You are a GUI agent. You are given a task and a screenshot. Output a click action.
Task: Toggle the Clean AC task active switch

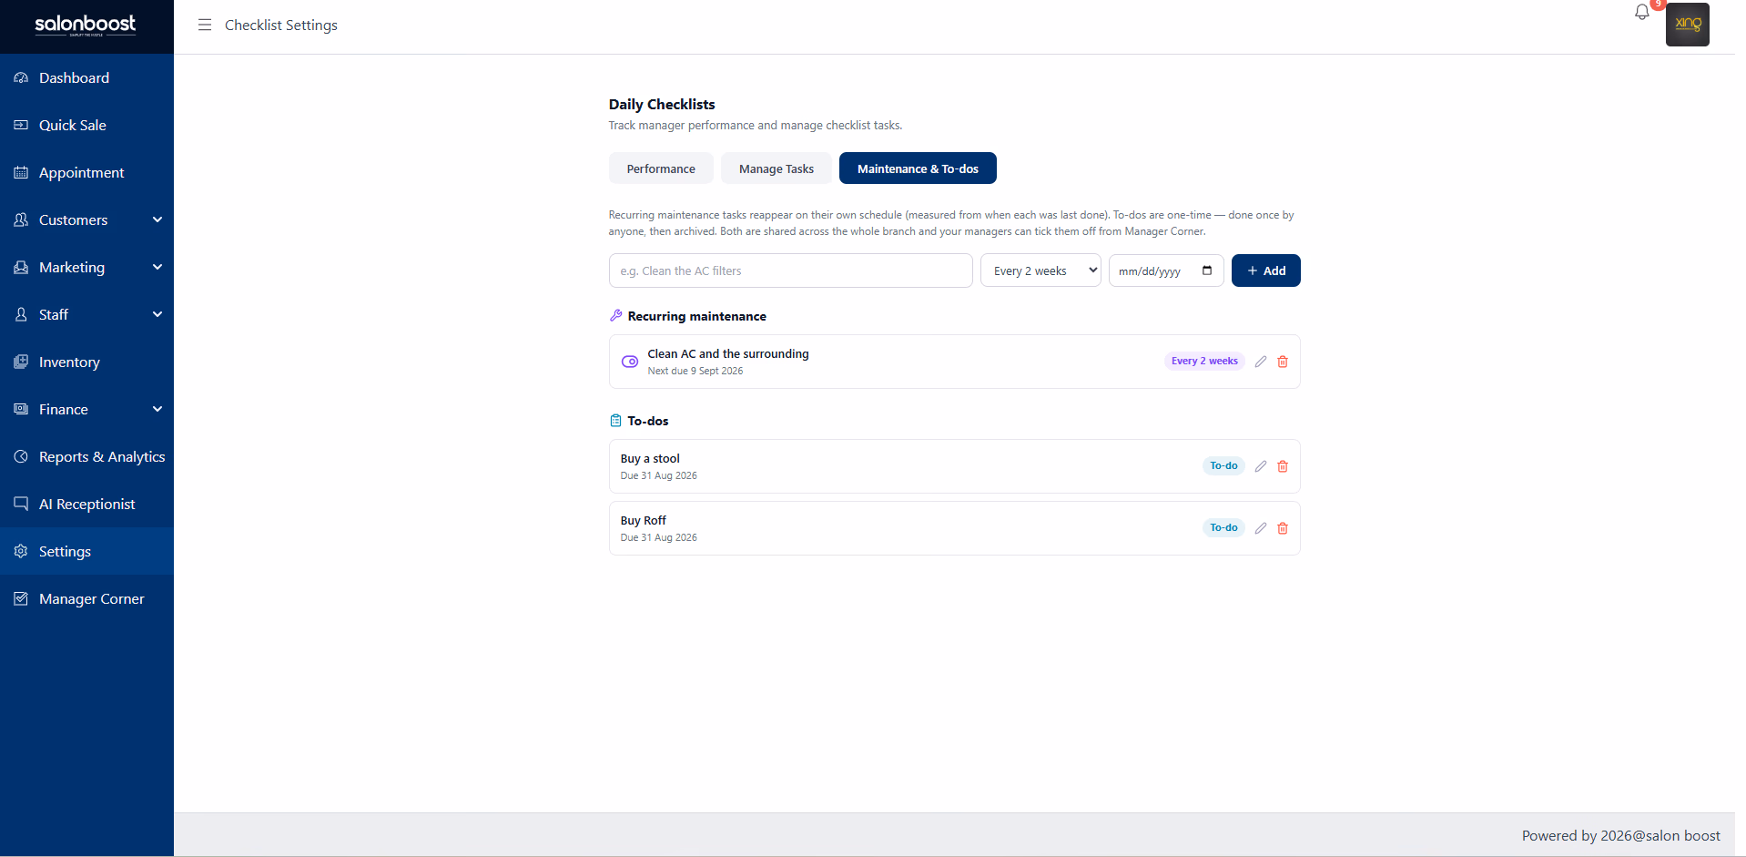630,362
